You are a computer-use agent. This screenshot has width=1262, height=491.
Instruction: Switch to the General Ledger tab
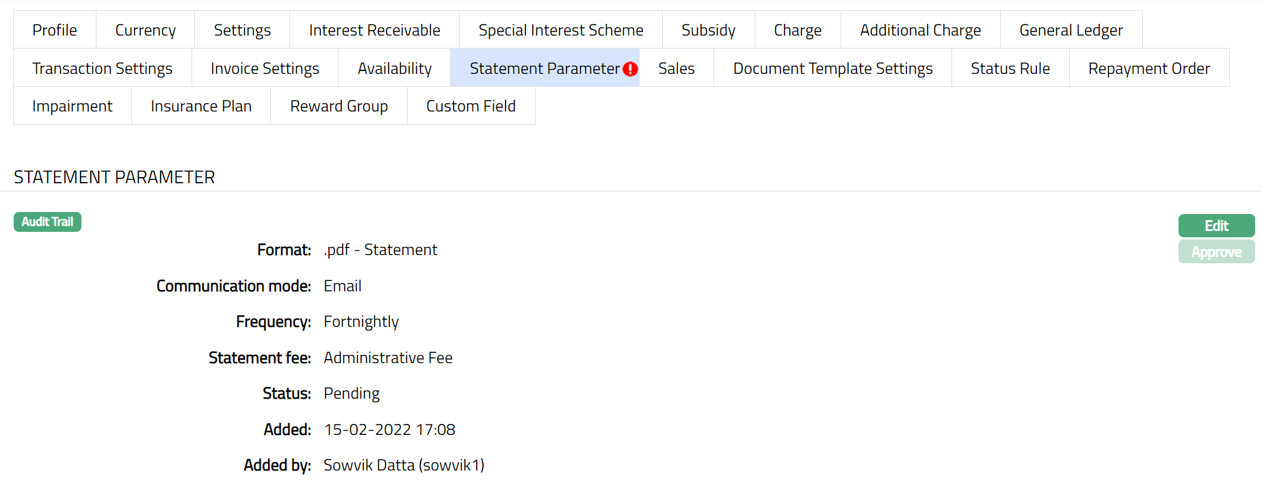[x=1070, y=30]
